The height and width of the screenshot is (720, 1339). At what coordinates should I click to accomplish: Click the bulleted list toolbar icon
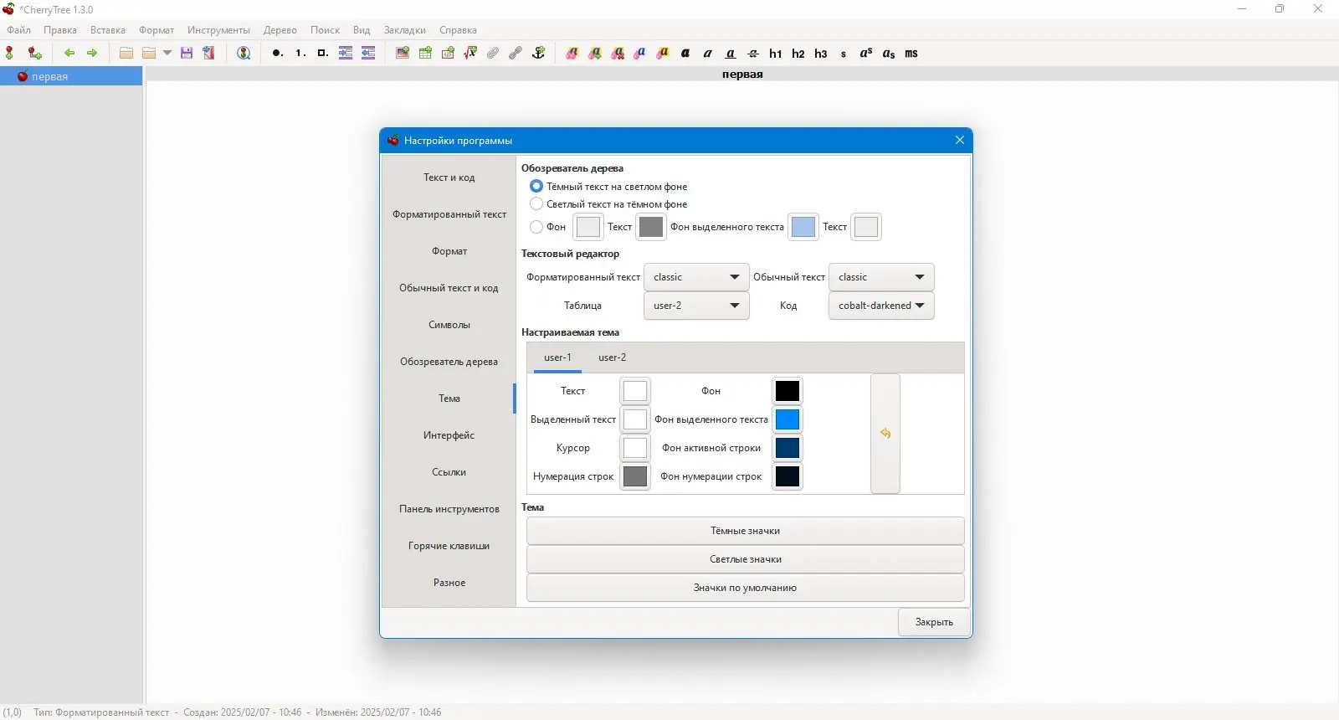[x=277, y=54]
